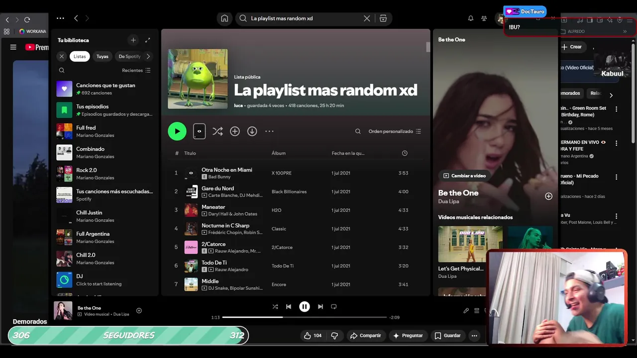
Task: Clear the search field text
Action: click(367, 18)
